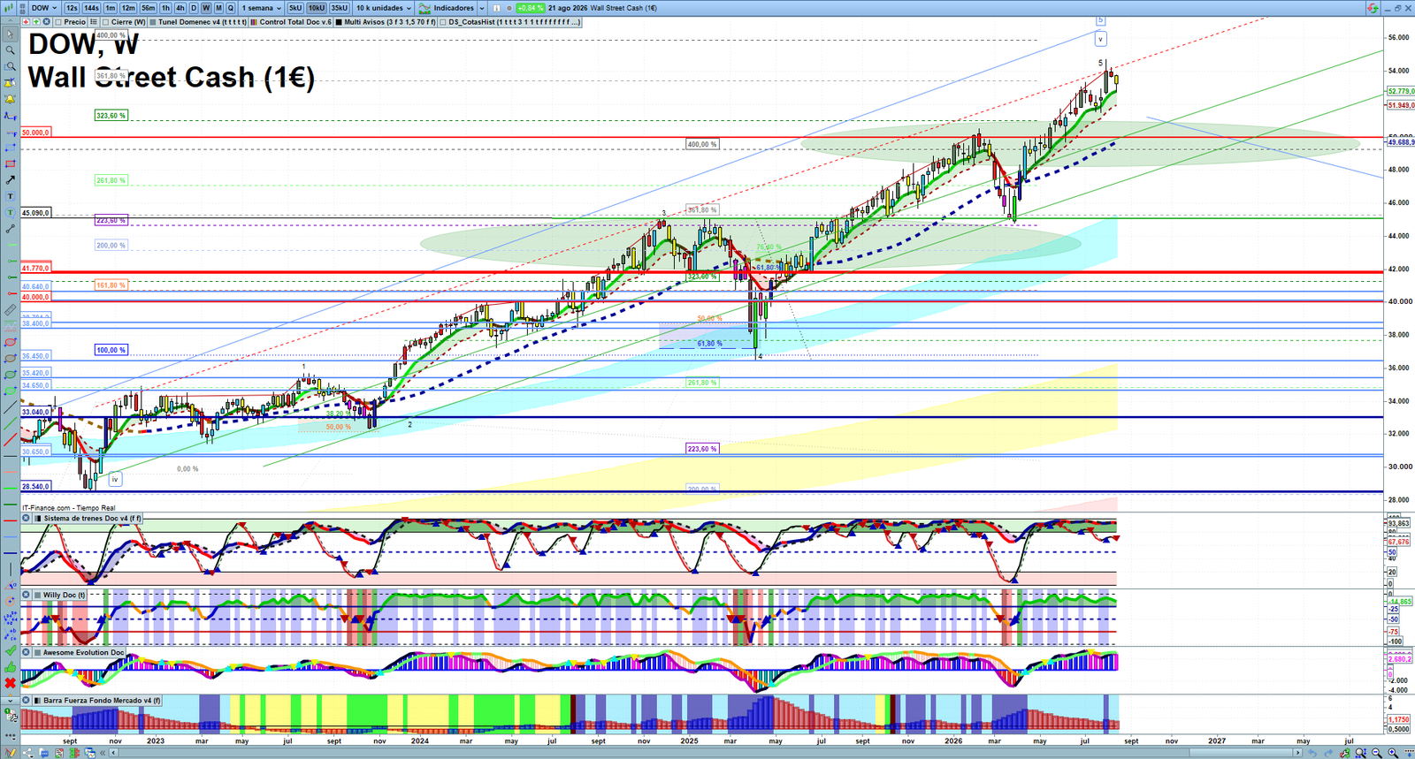The width and height of the screenshot is (1415, 759).
Task: Close the Sistema de trenes Doc v4 panel
Action: pyautogui.click(x=26, y=518)
